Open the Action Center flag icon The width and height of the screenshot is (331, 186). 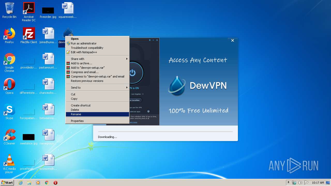point(306,183)
